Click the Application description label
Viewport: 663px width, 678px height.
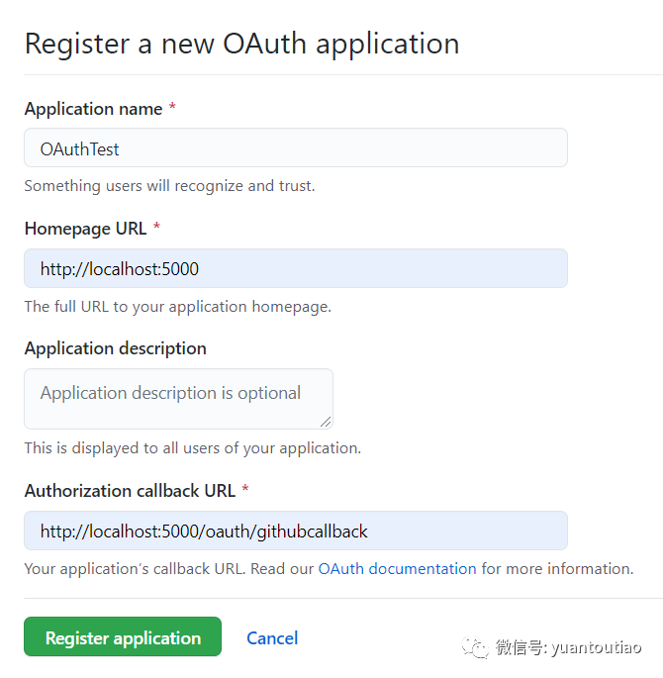click(x=116, y=348)
